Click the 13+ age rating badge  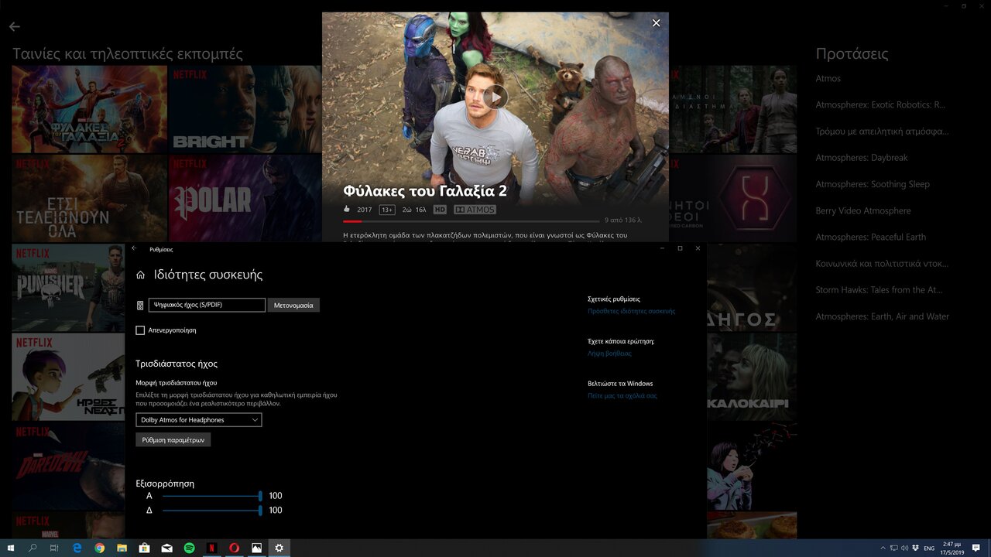click(x=387, y=210)
